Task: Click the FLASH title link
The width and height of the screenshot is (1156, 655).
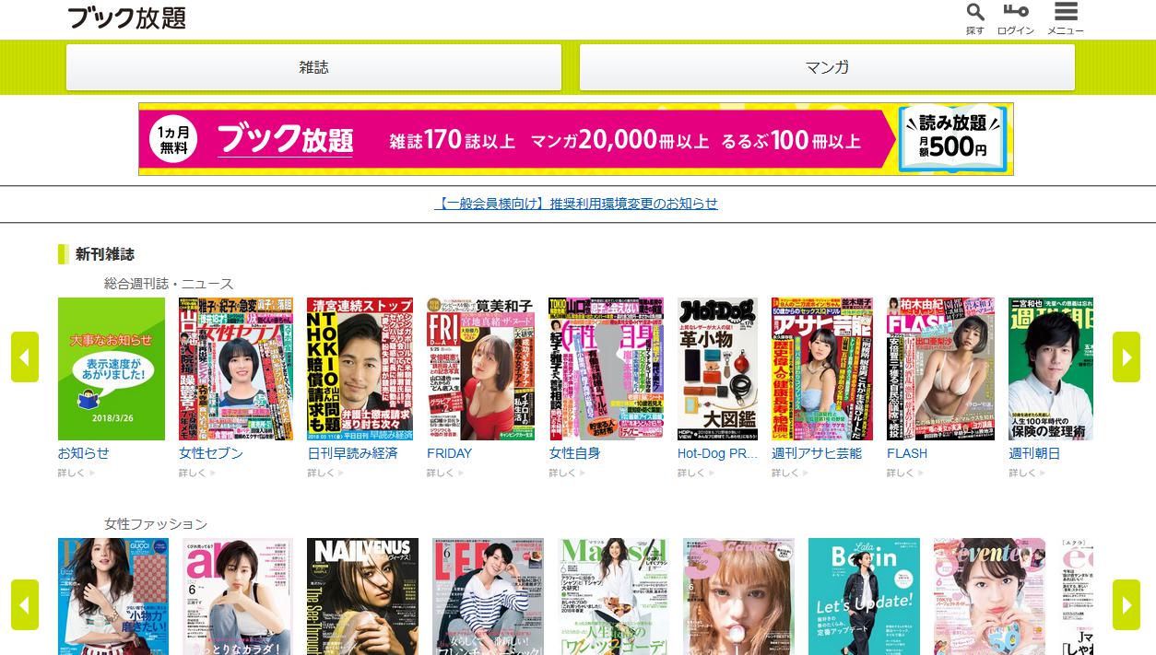Action: coord(907,453)
